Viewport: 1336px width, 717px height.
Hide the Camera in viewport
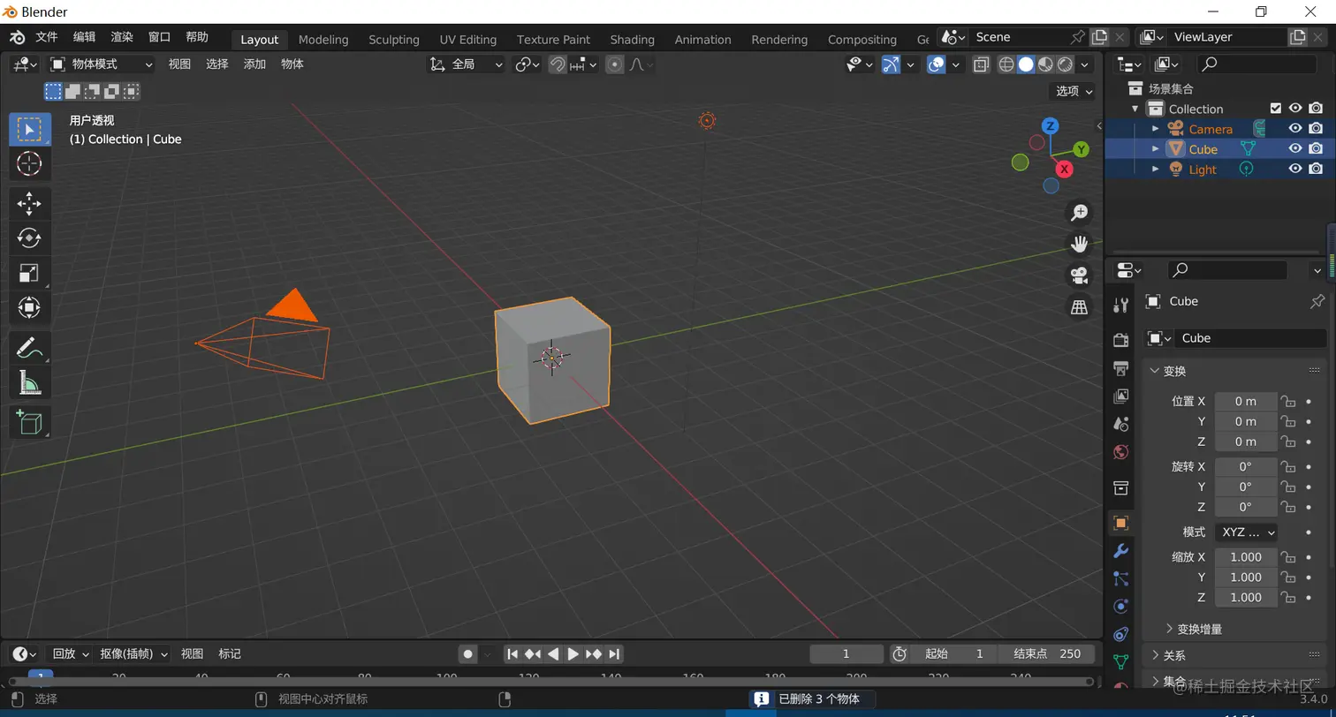point(1295,129)
